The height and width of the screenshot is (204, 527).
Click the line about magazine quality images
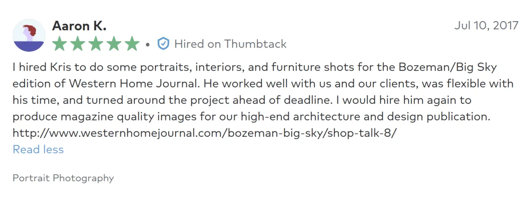click(251, 117)
